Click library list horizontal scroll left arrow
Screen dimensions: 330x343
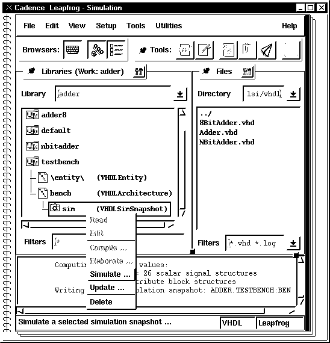click(26, 225)
